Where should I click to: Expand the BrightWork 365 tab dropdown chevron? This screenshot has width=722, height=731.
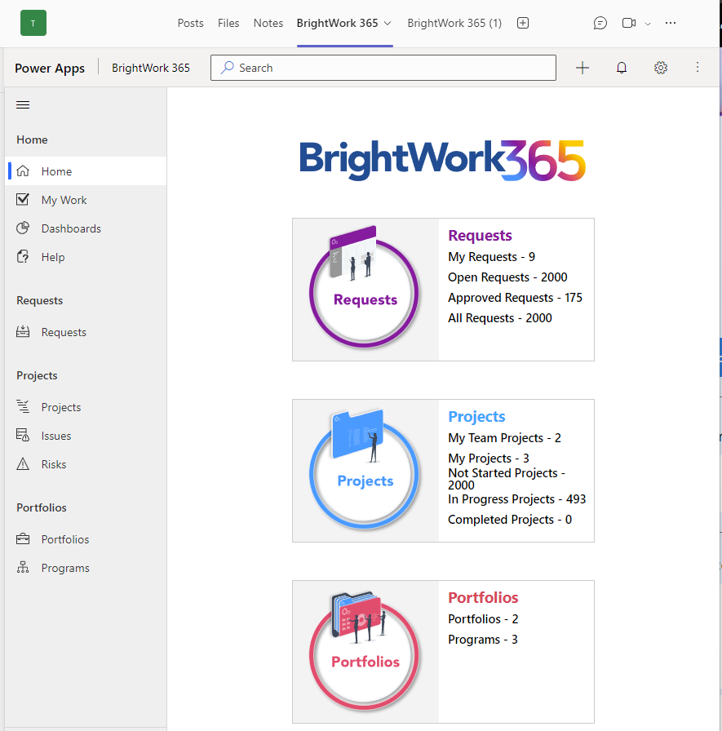point(388,23)
